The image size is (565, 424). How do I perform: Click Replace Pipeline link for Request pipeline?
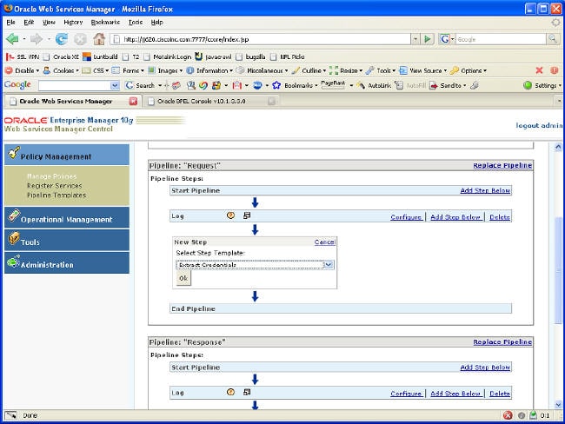click(502, 165)
